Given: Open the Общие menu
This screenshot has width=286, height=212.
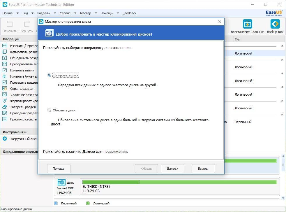Looking at the screenshot, I should pos(8,13).
